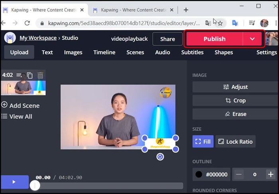Open the Upload tab
Viewport: 279px width, 194px height.
[x=19, y=52]
